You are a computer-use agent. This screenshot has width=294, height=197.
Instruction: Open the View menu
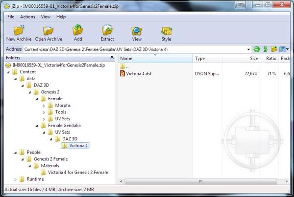coord(46,17)
